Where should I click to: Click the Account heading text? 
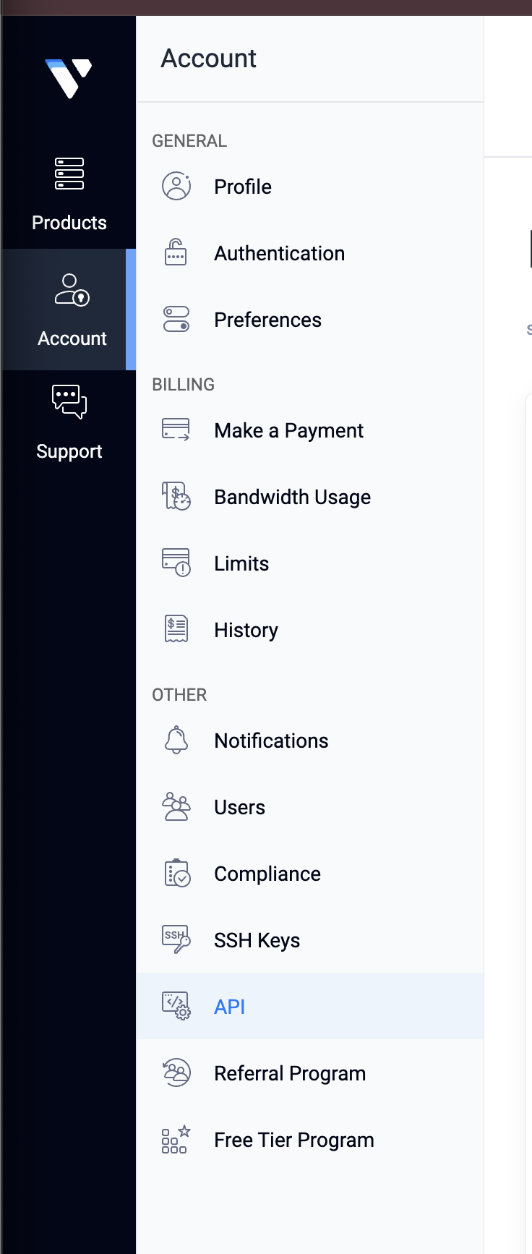click(209, 58)
